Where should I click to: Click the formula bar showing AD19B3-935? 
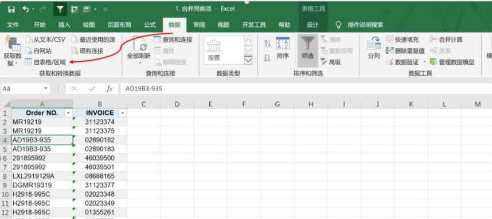pyautogui.click(x=306, y=89)
